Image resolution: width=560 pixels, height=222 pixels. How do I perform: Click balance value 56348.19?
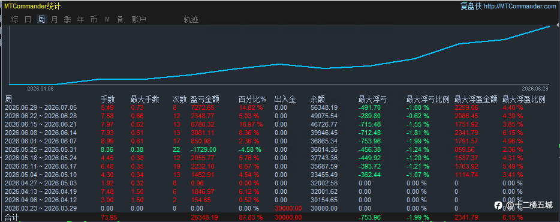pos(324,107)
